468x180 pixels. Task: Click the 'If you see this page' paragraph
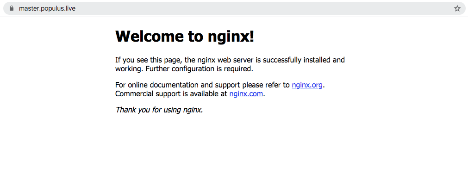(230, 64)
